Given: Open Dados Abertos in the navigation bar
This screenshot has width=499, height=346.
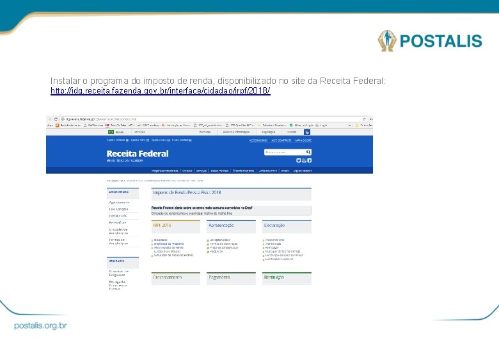Looking at the screenshot, I should tap(219, 171).
